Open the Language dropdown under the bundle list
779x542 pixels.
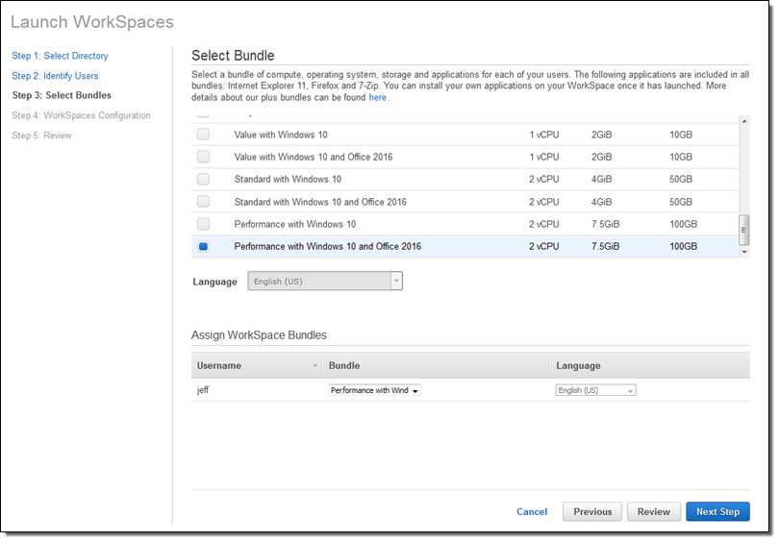pos(325,282)
